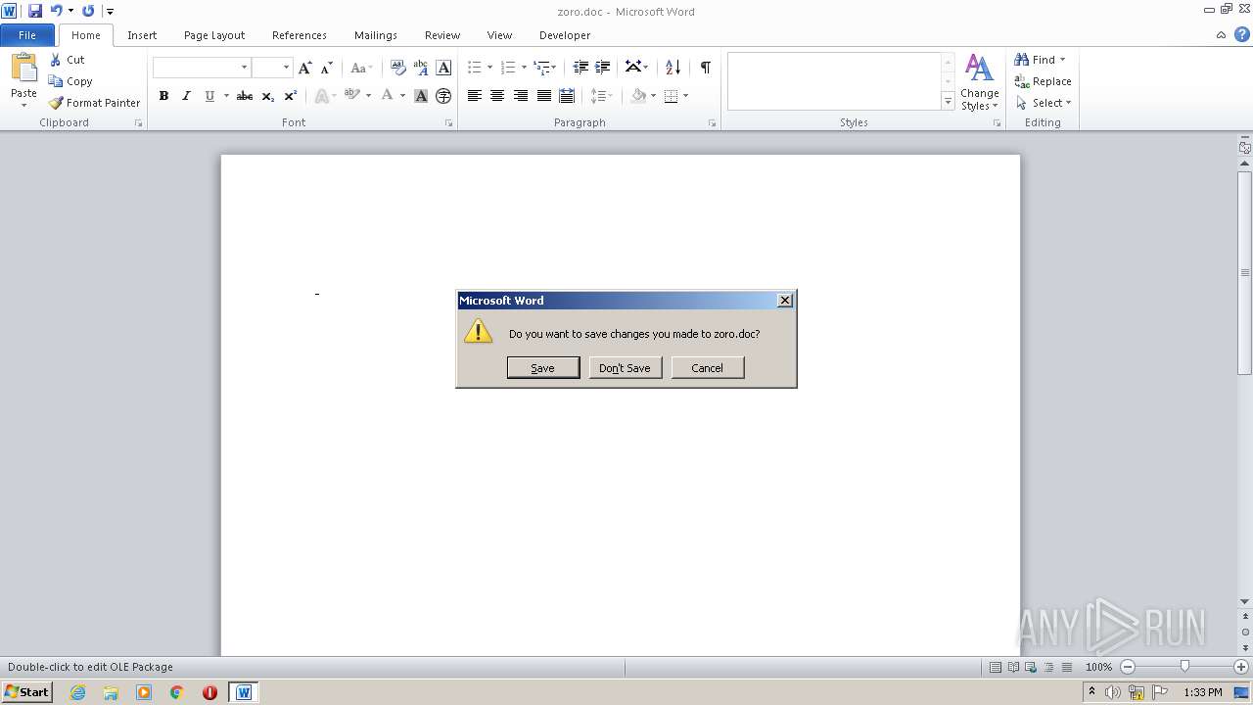The image size is (1253, 705).
Task: Click the Copy command
Action: click(x=70, y=81)
